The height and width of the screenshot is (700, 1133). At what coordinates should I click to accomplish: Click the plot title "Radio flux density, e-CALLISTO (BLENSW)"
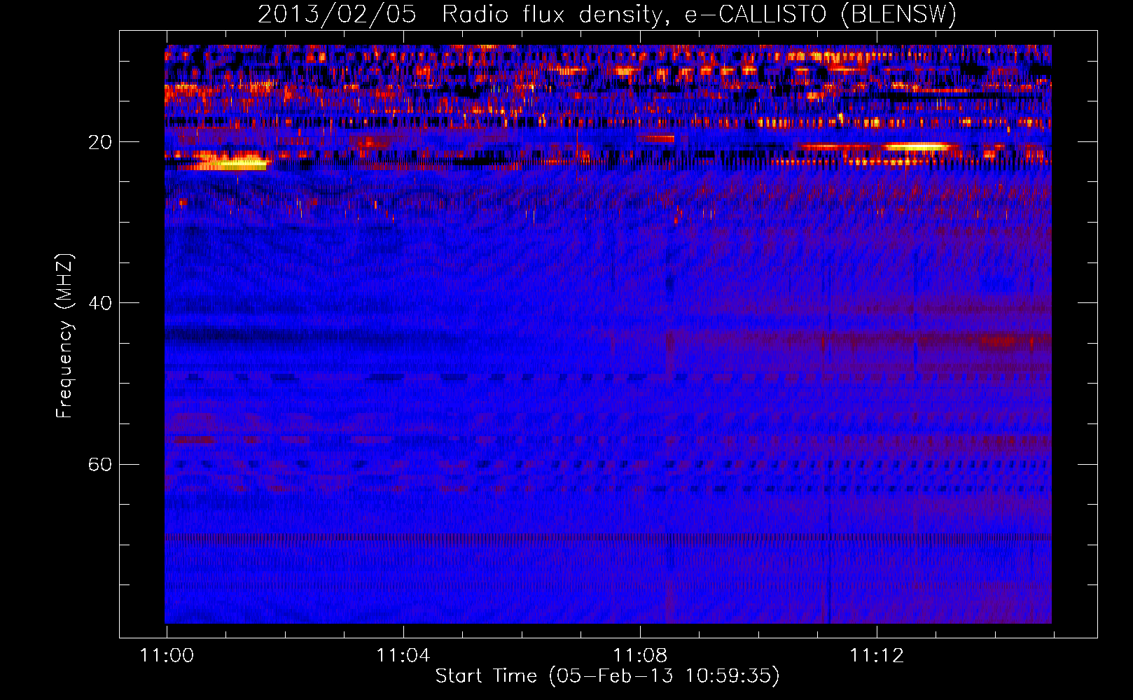pyautogui.click(x=699, y=15)
